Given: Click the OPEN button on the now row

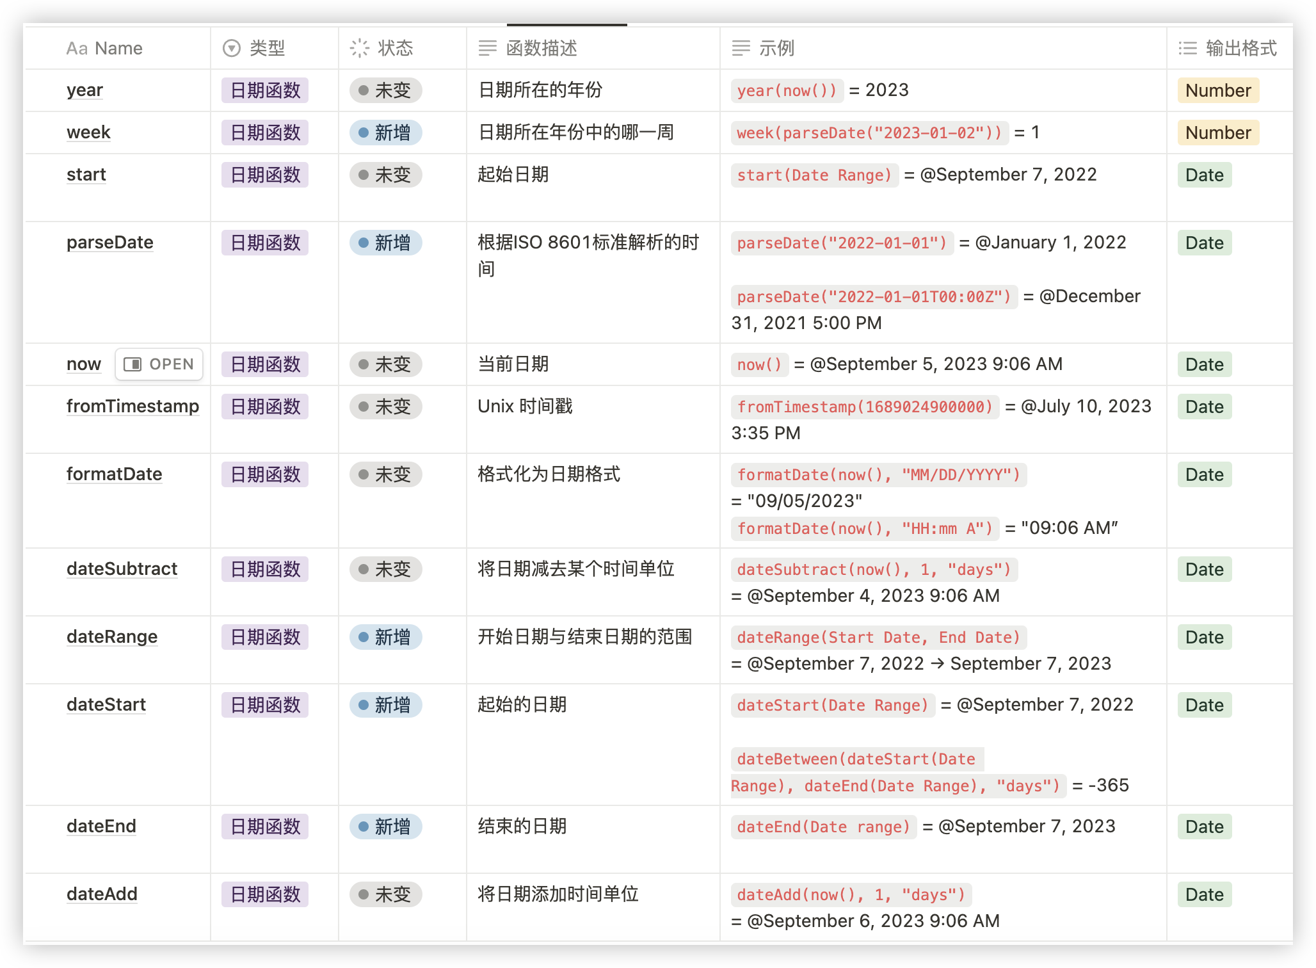Looking at the screenshot, I should [159, 364].
